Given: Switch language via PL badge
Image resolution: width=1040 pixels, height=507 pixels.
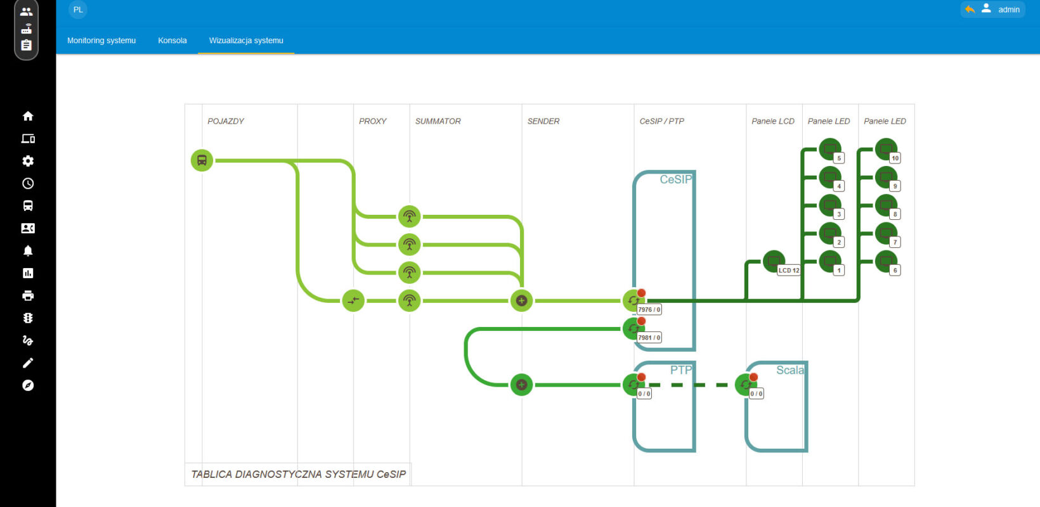Looking at the screenshot, I should pos(78,10).
